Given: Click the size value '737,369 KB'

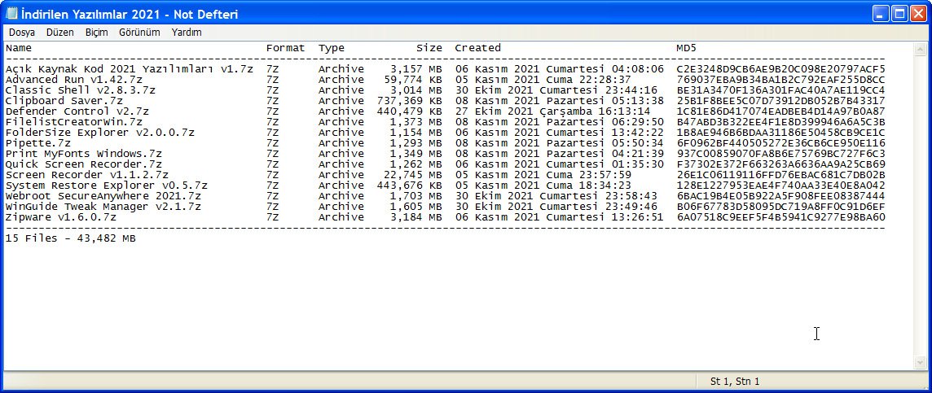Looking at the screenshot, I should tap(410, 101).
